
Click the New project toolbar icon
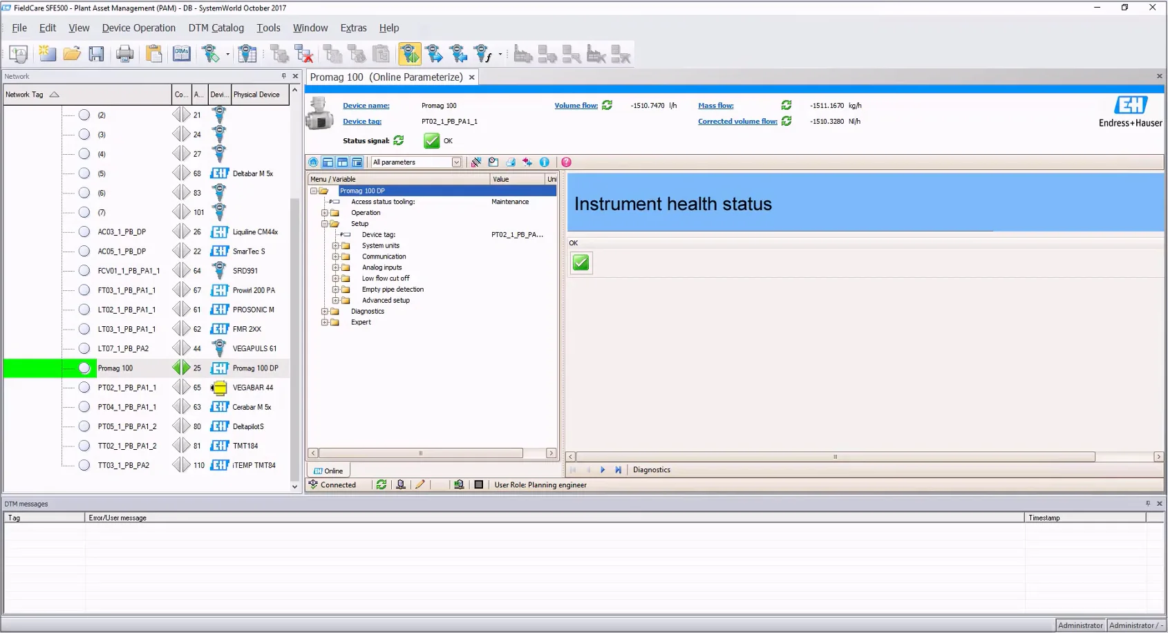(47, 53)
